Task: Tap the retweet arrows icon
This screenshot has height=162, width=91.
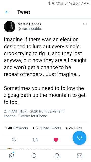Action: [35, 140]
